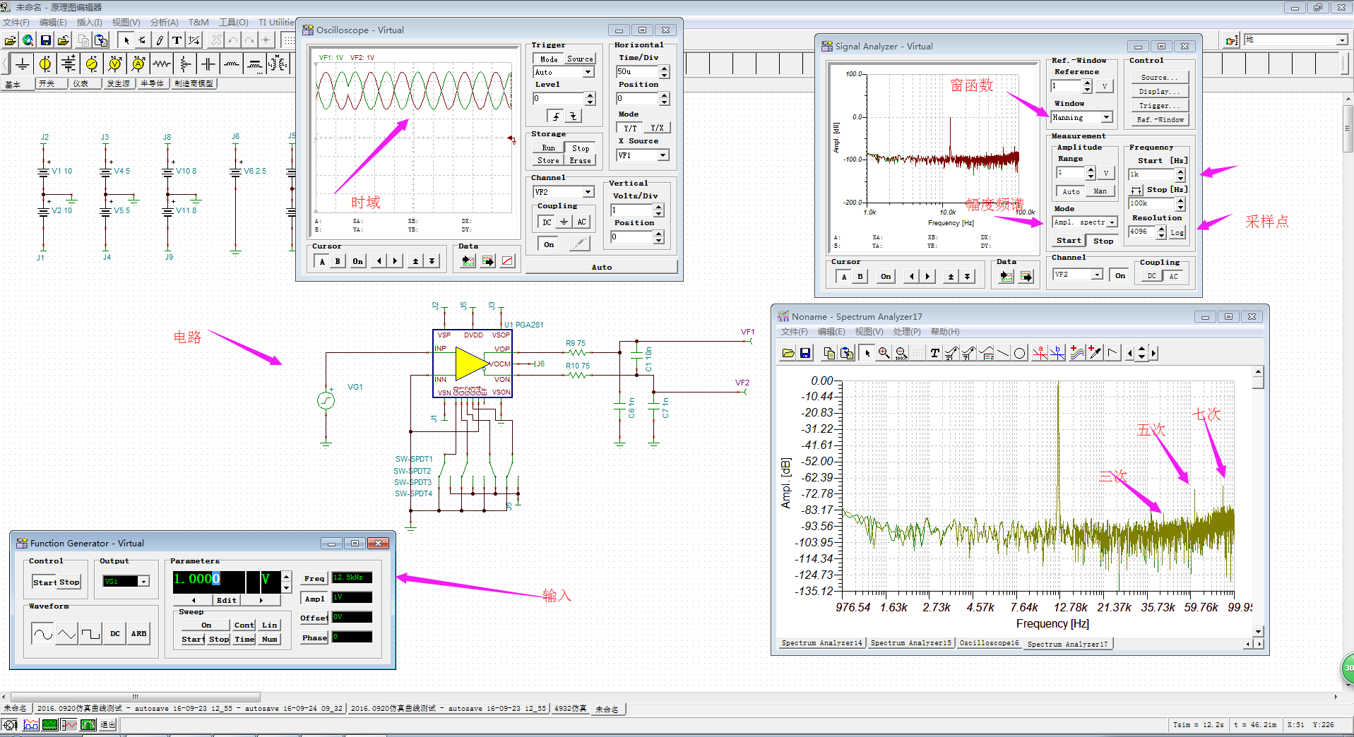Image resolution: width=1354 pixels, height=737 pixels.
Task: Save the diagram using the spectrum window's disk icon
Action: click(805, 354)
